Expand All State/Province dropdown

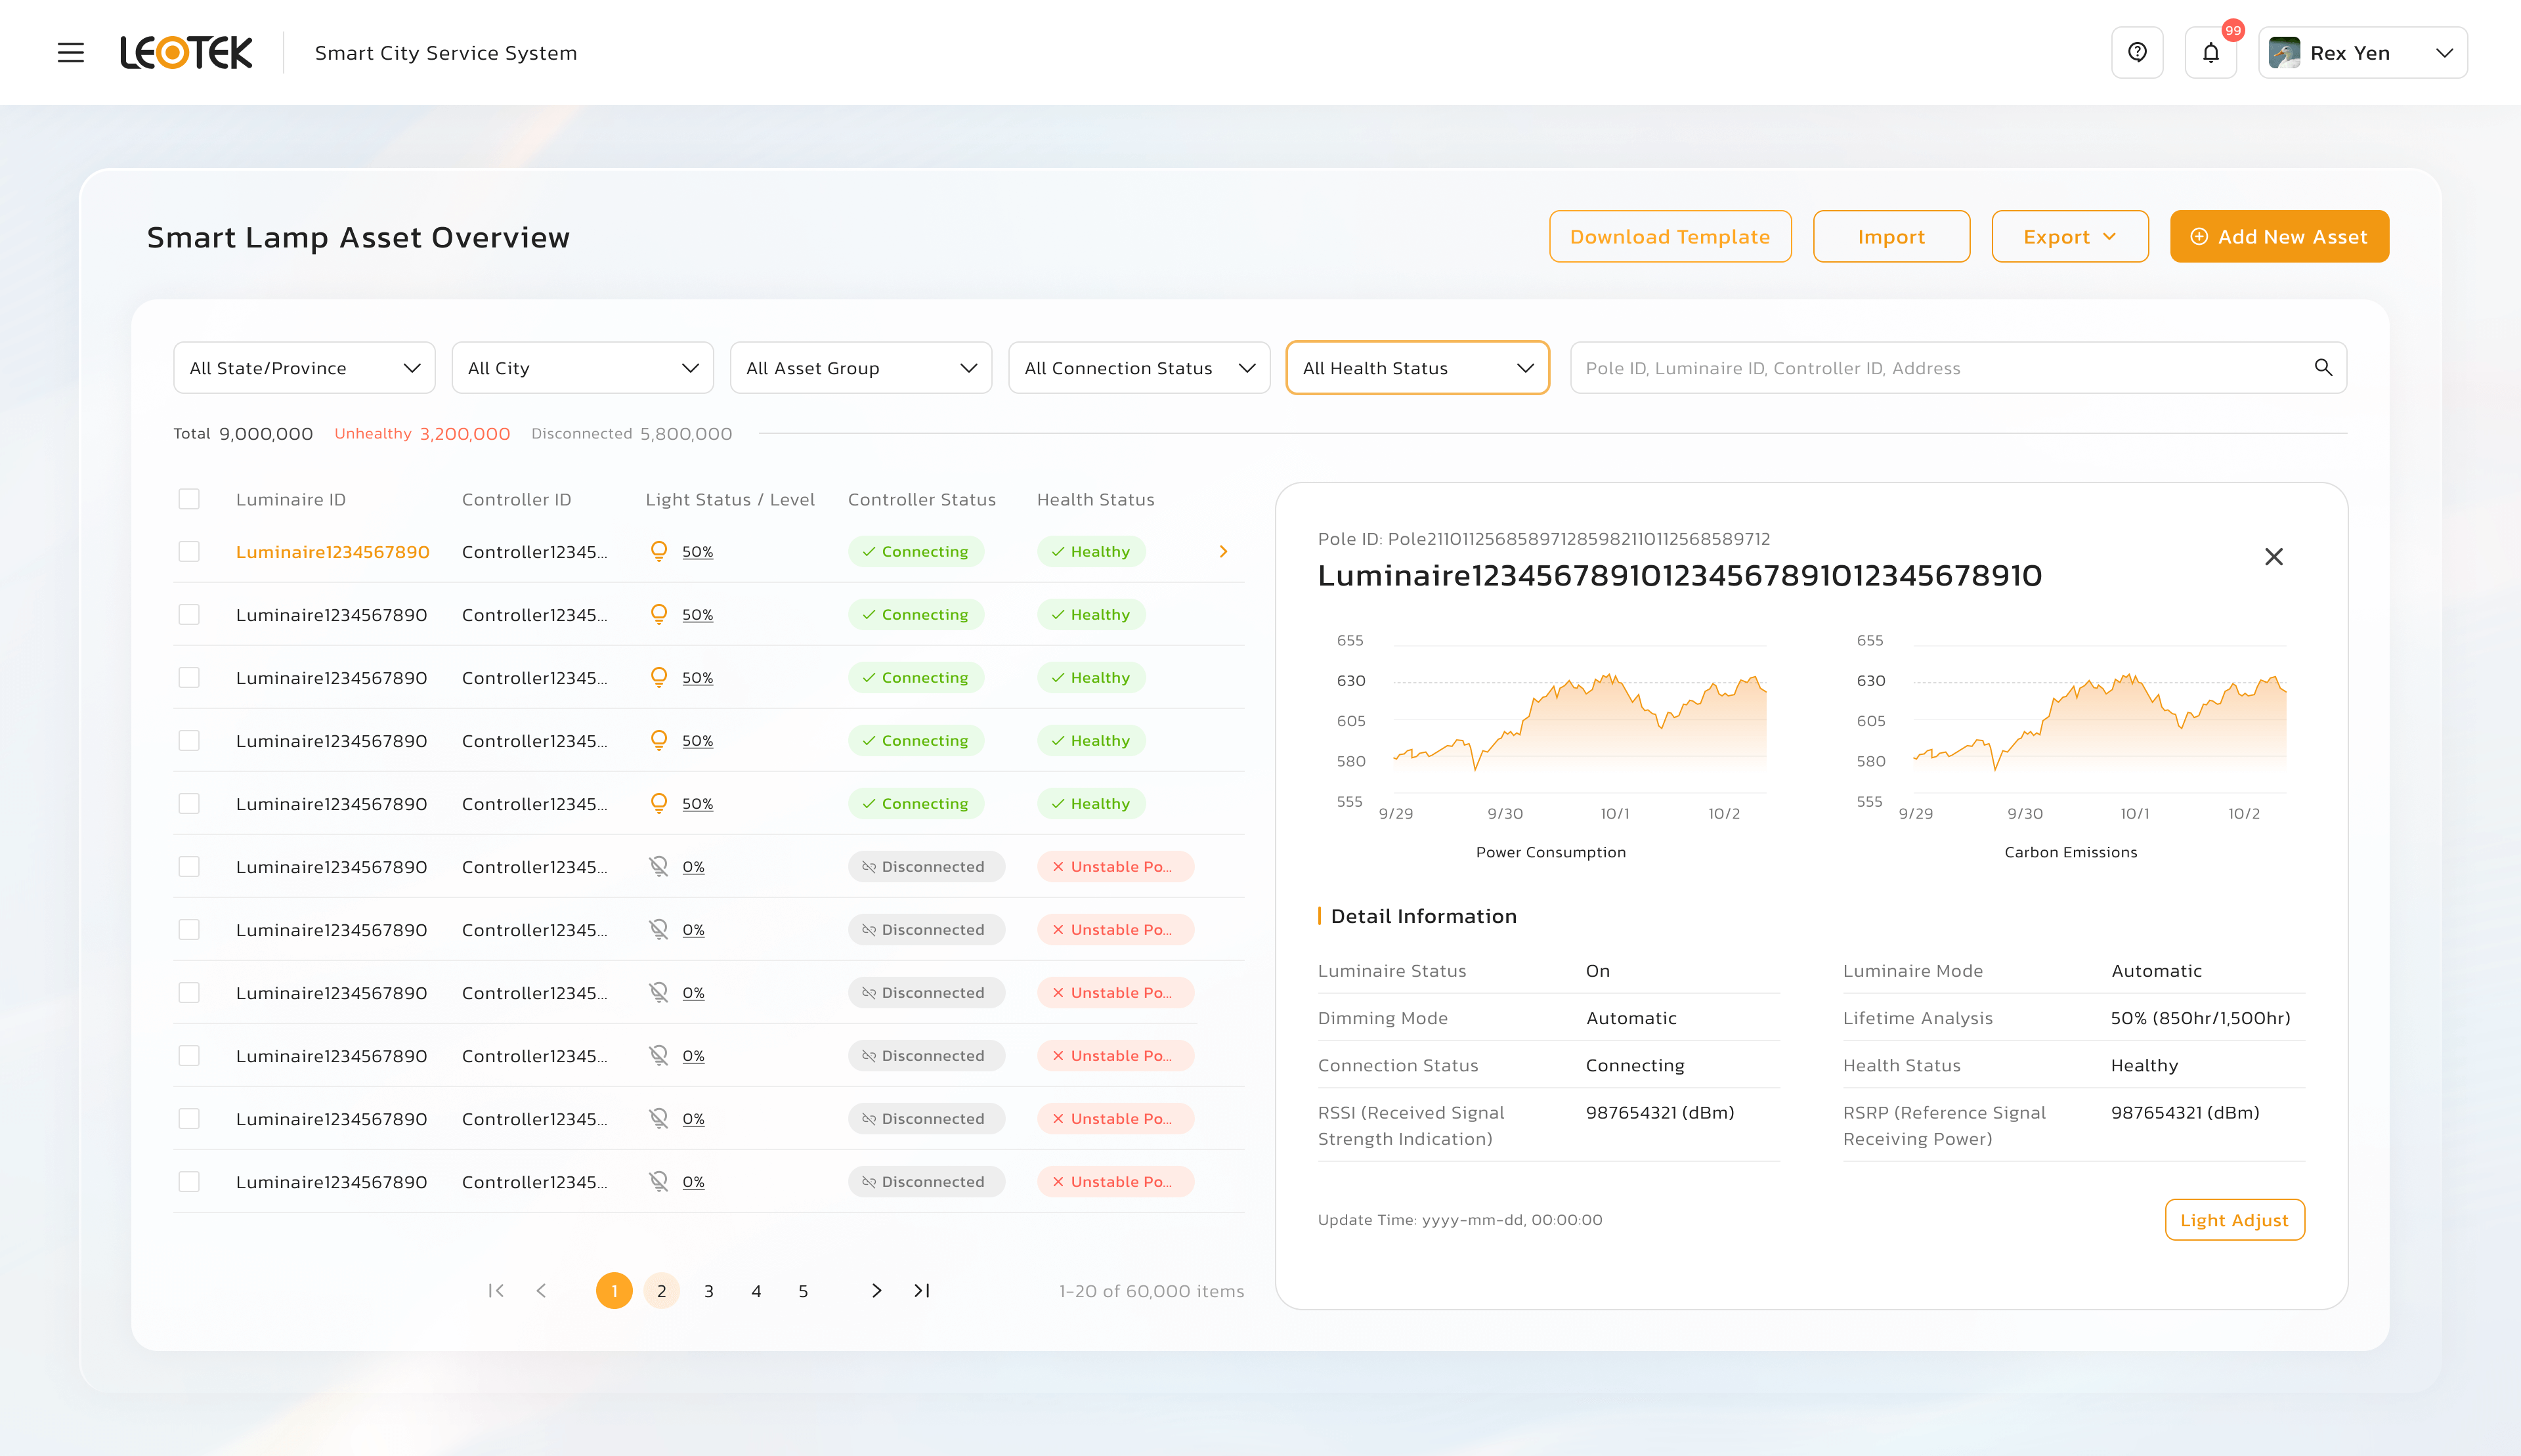coord(304,368)
